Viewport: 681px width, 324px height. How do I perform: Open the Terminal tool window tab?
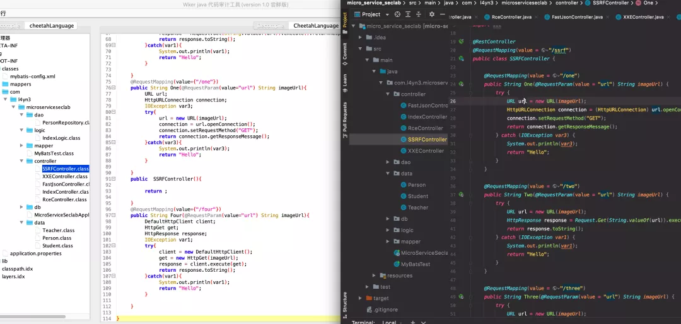coord(363,322)
